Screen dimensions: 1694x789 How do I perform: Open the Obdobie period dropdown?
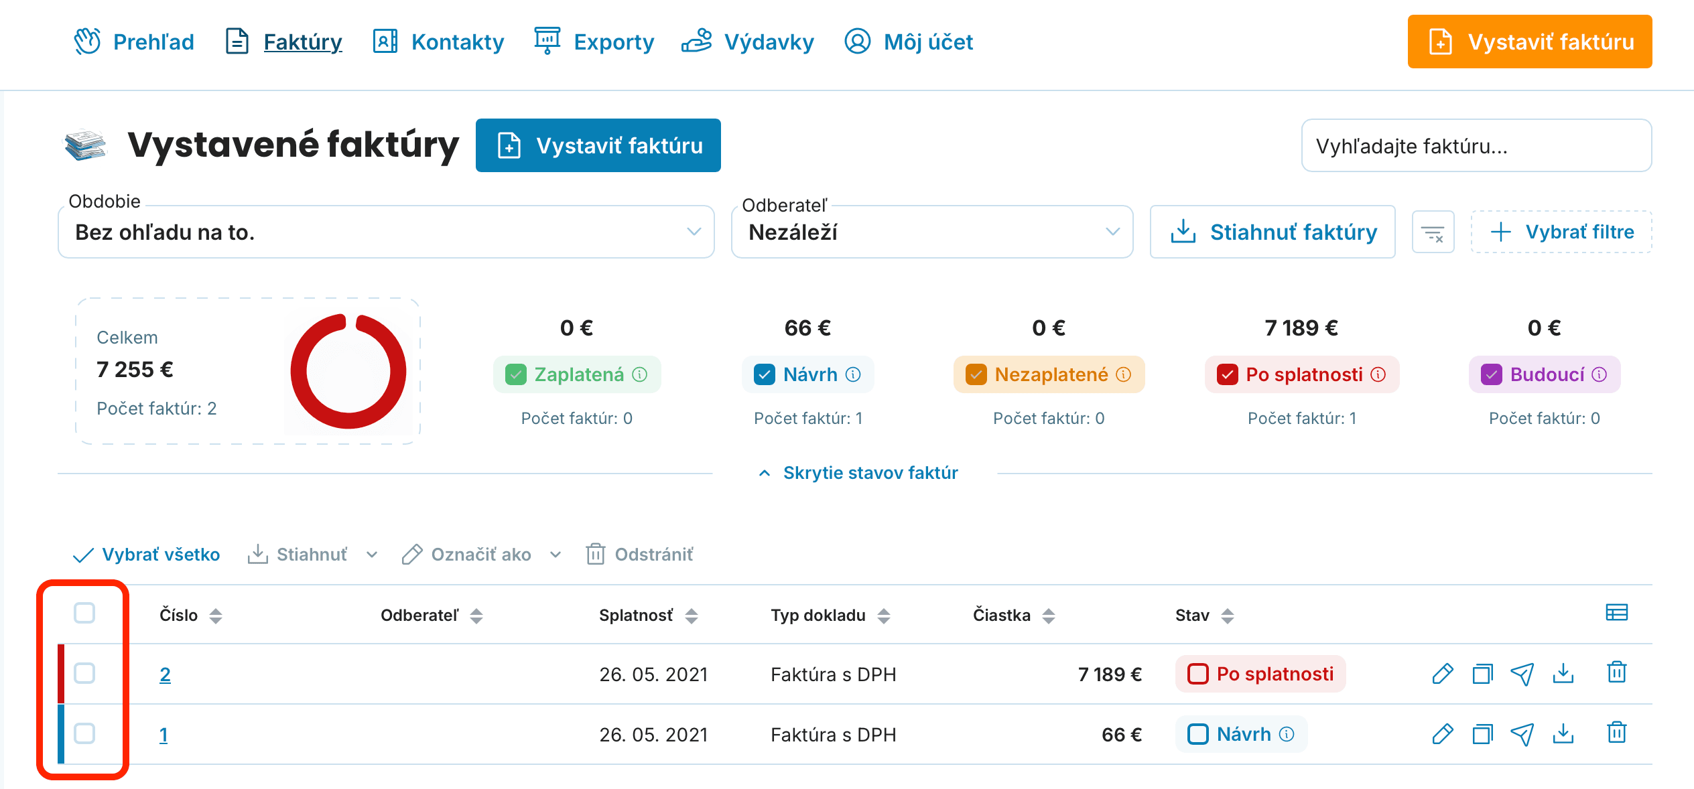(386, 232)
